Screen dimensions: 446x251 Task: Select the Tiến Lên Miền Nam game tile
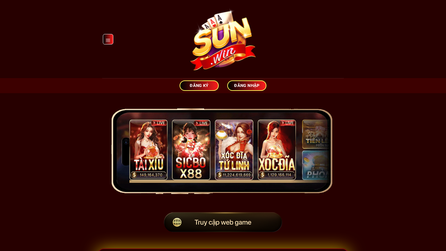coord(316,134)
